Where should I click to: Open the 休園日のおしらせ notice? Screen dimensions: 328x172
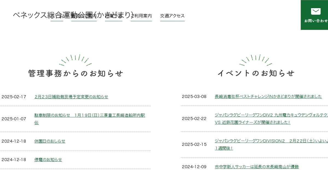click(50, 141)
